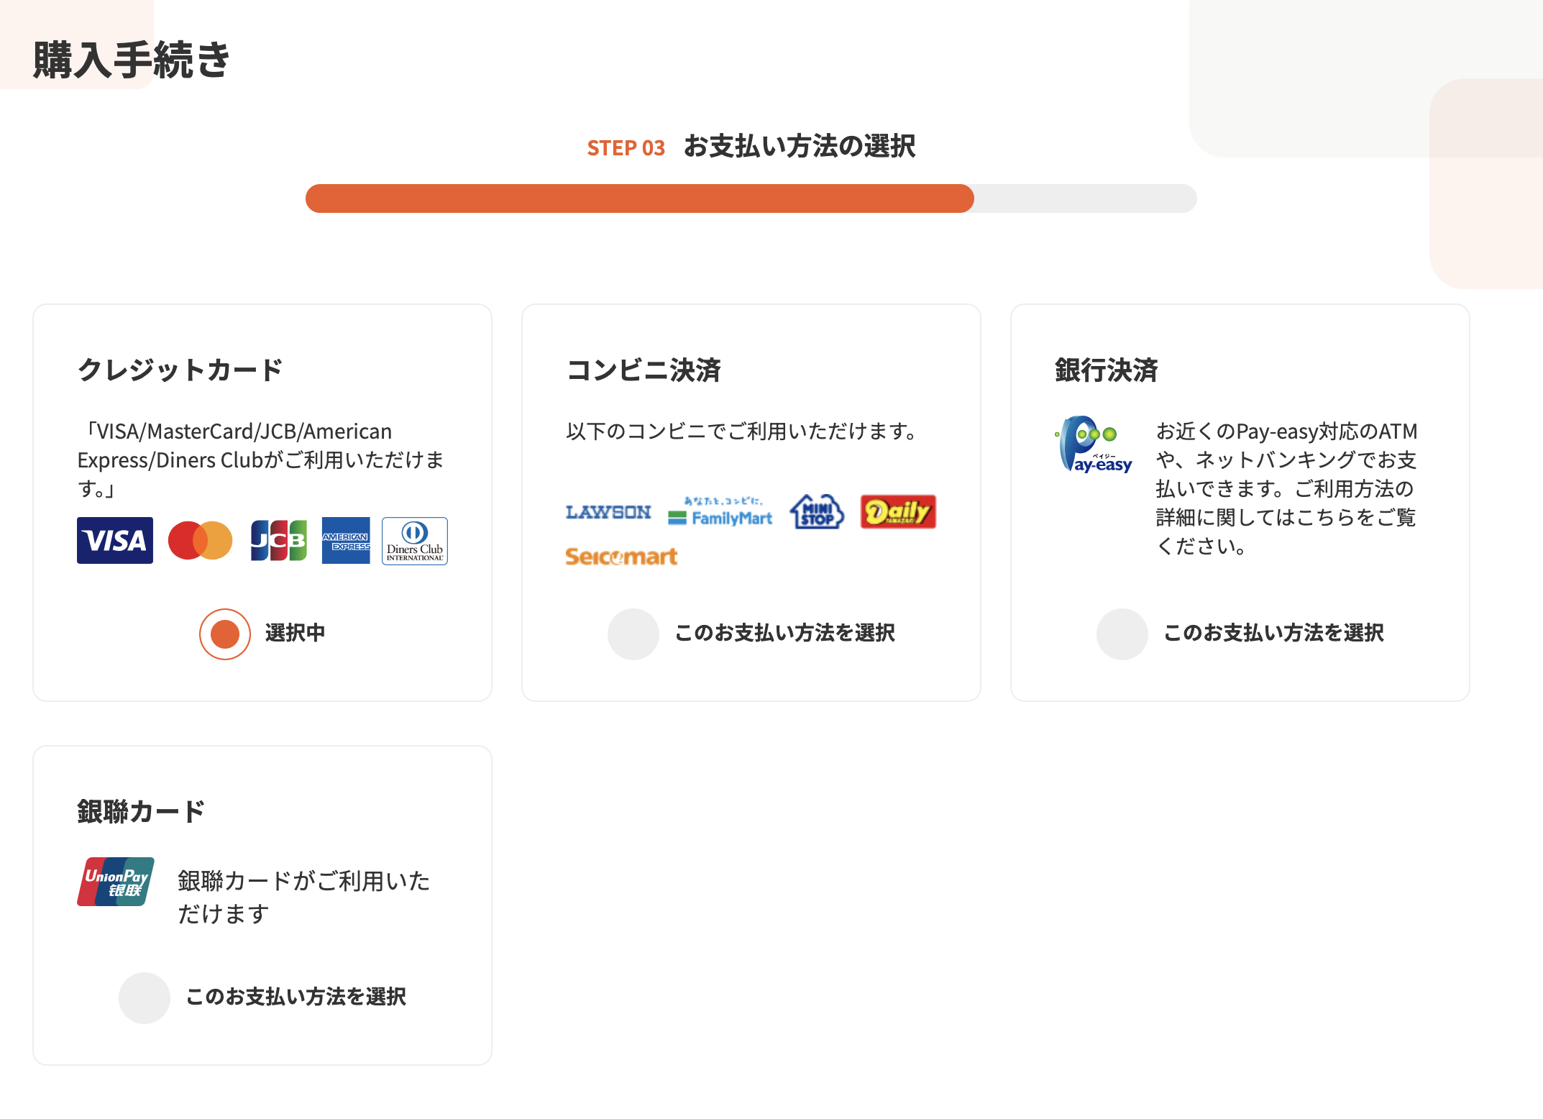The image size is (1543, 1119).
Task: Click the Seicomart logo
Action: [x=621, y=556]
